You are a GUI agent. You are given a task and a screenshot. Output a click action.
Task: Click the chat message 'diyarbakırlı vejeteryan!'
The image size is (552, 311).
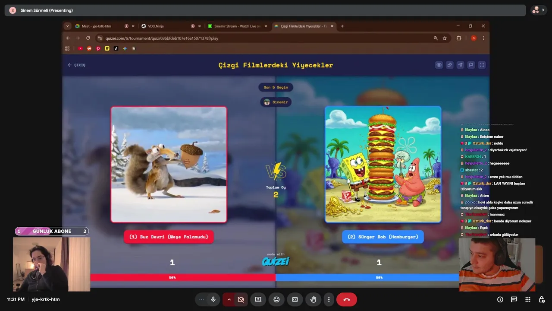click(508, 150)
